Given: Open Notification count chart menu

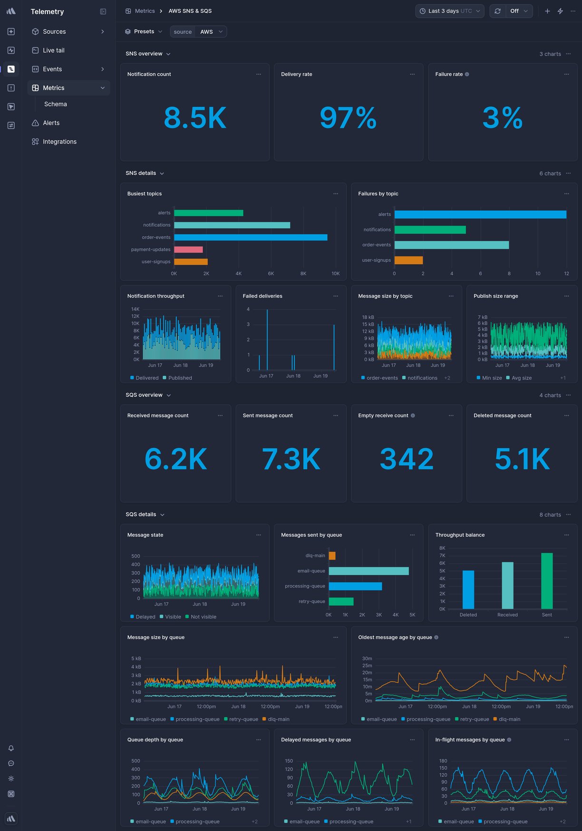Looking at the screenshot, I should click(259, 74).
